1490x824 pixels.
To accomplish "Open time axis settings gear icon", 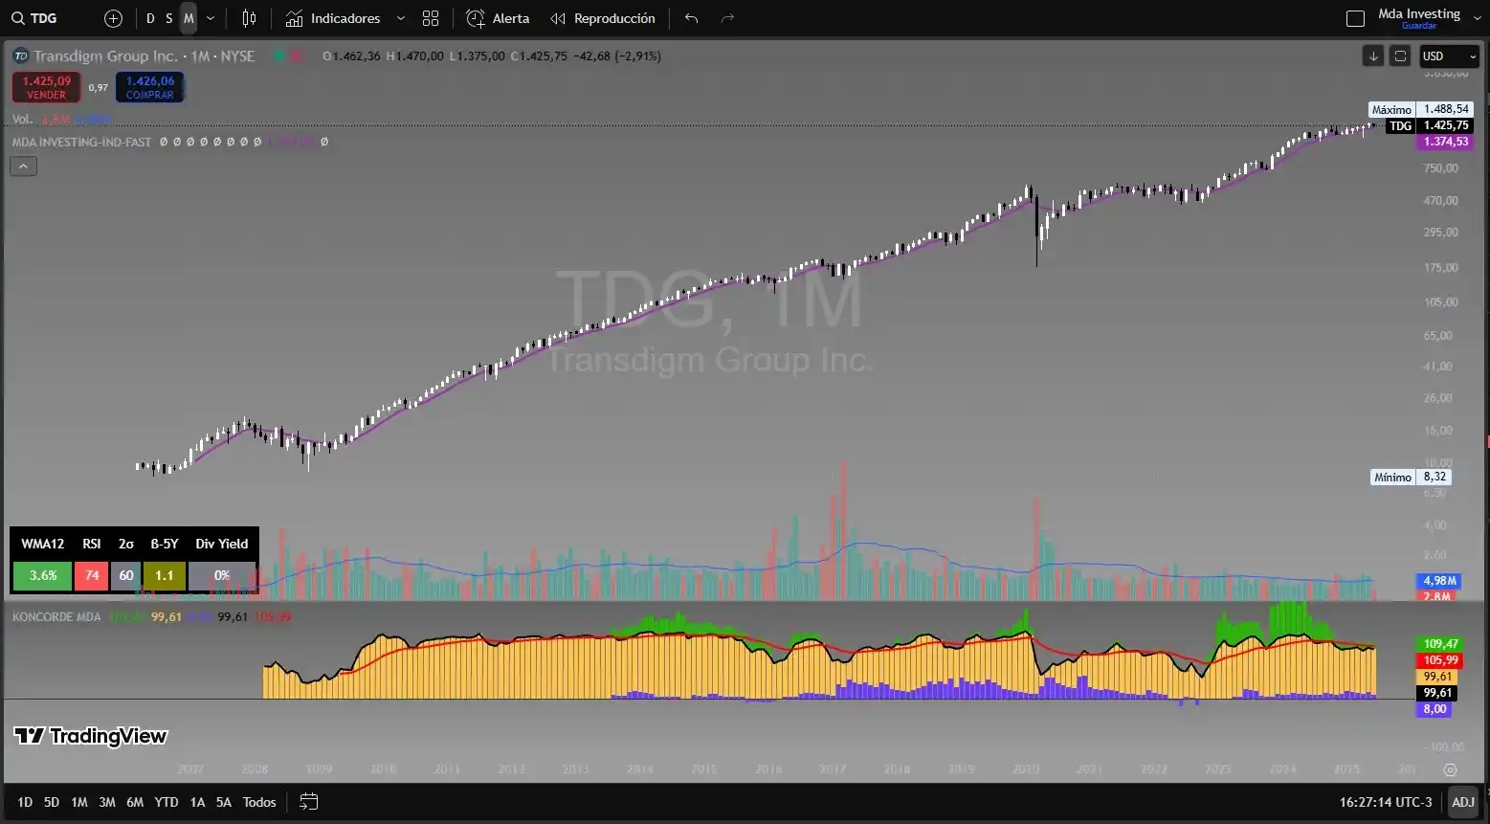I will [1450, 769].
